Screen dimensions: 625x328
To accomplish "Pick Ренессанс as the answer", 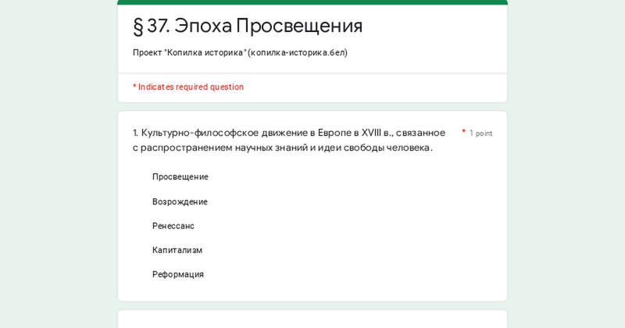I will (173, 226).
